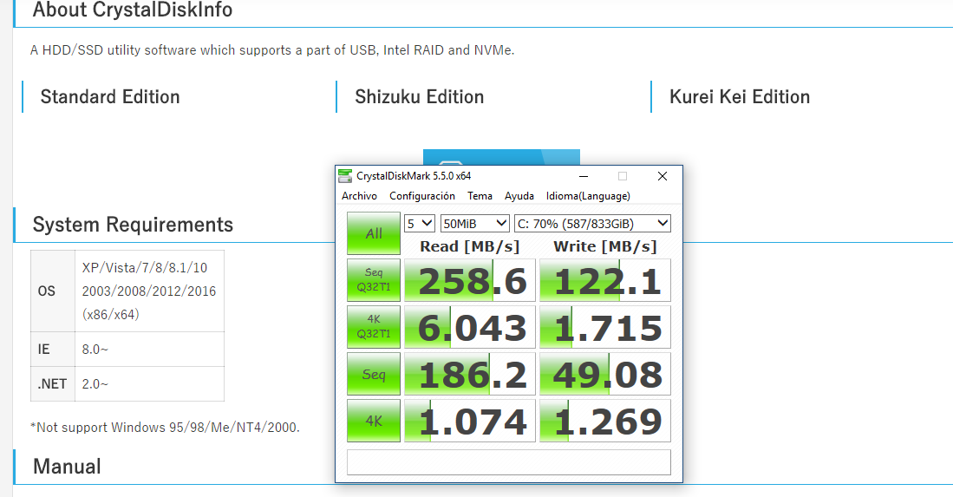
Task: Click the empty text field below results
Action: click(x=508, y=462)
